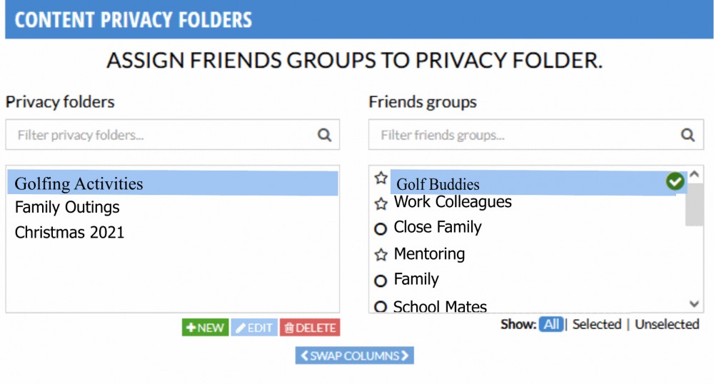Toggle the circle beside Family group
This screenshot has height=384, width=714.
[x=381, y=281]
